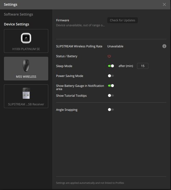
Task: Click the Firmware label
Action: [x=63, y=20]
